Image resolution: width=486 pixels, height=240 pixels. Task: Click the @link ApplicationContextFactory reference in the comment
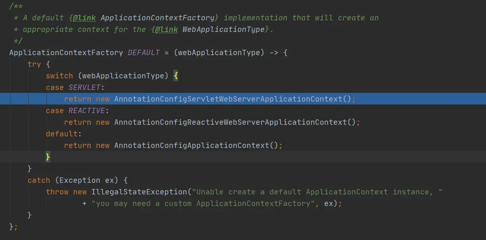(144, 18)
